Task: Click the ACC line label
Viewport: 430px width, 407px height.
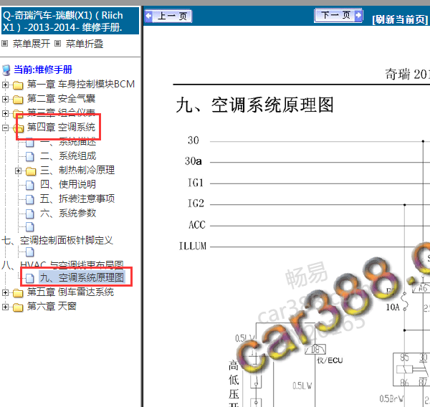Action: tap(197, 224)
